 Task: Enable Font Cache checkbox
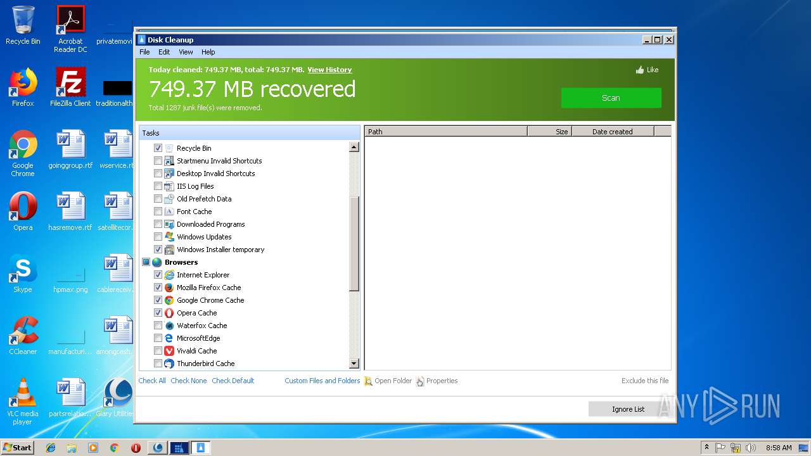click(x=158, y=212)
